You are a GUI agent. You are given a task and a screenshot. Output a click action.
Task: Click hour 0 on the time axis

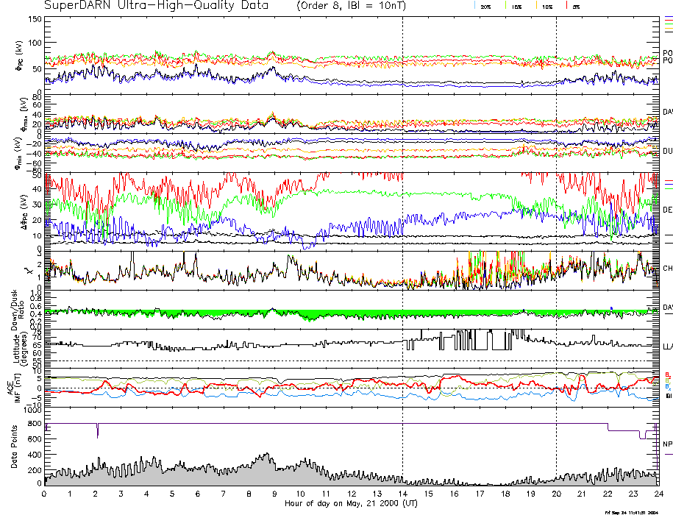(44, 494)
